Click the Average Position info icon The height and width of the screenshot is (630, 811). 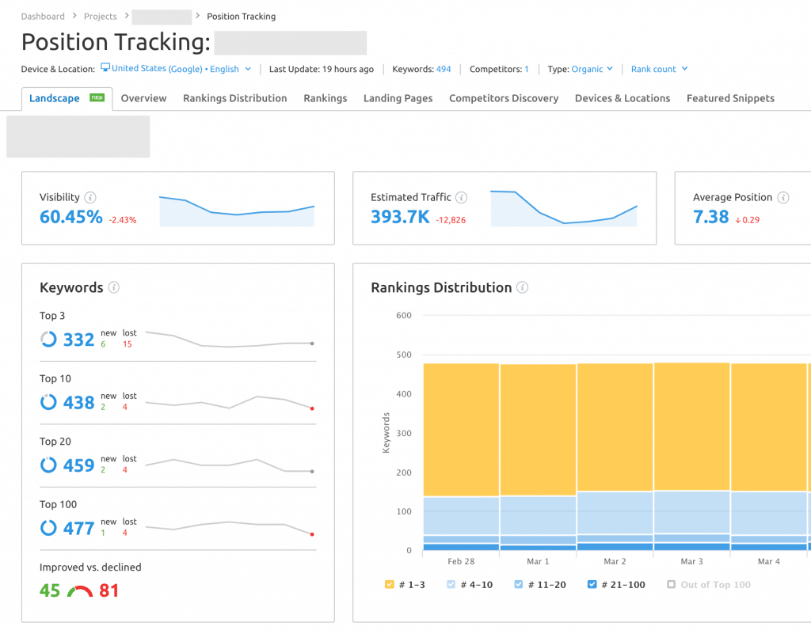(x=782, y=197)
